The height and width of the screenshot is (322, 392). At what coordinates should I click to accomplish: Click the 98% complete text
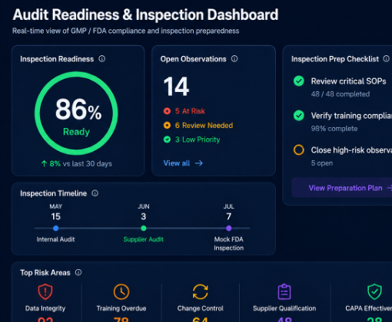334,129
